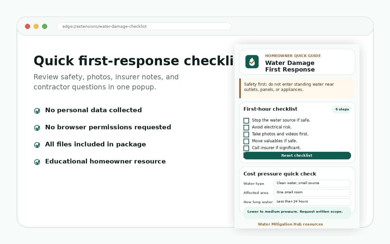Click the 'No browser permissions requested' text

click(108, 127)
